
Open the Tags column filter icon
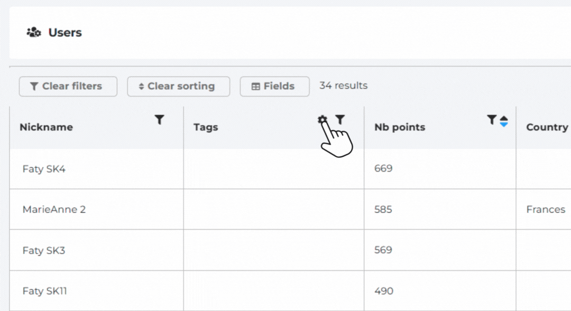click(341, 119)
